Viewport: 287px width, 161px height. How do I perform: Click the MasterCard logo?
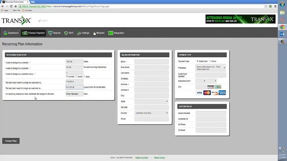(x=207, y=93)
